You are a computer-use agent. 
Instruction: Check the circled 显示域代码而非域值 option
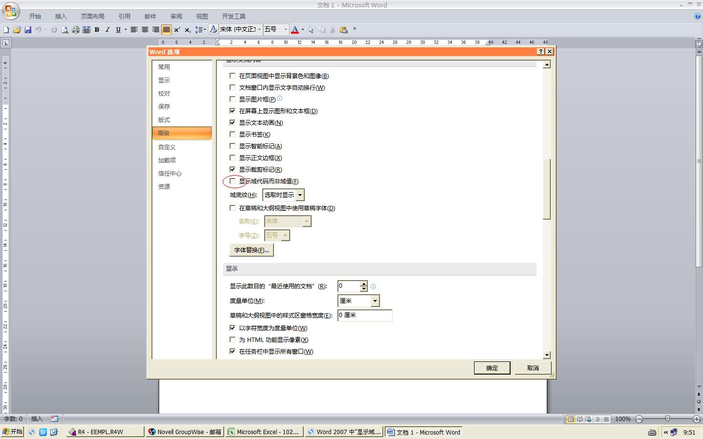click(233, 181)
